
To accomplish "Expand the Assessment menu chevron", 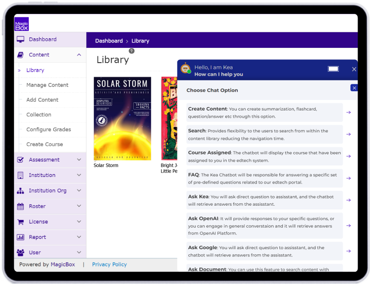I will coord(79,160).
